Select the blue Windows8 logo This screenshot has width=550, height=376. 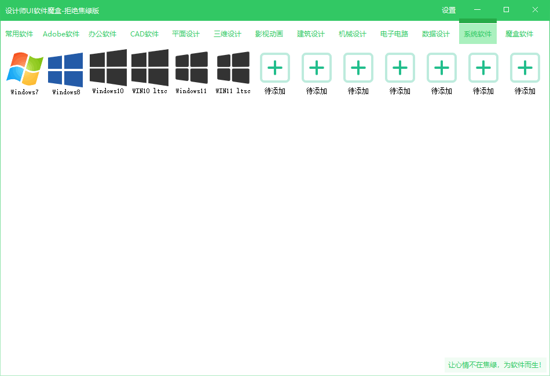[x=65, y=69]
